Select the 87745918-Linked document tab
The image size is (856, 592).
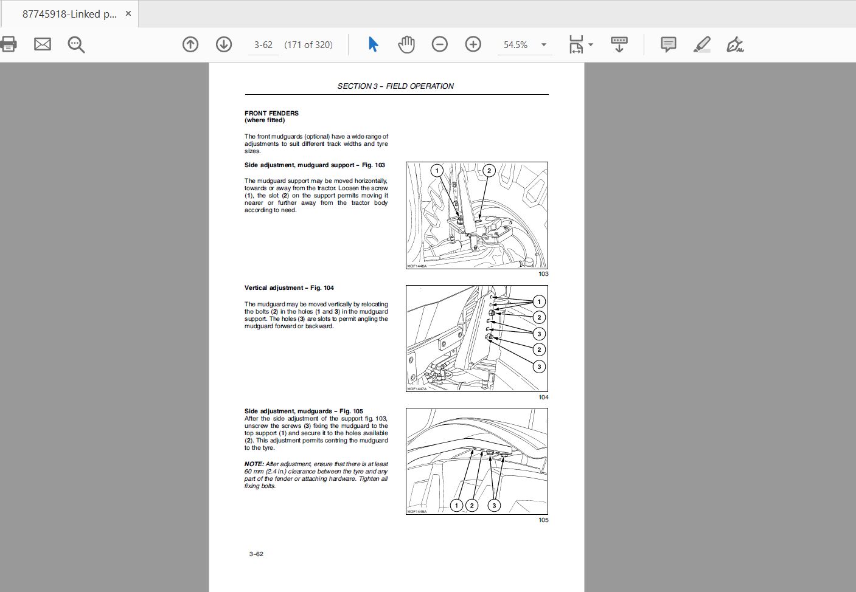coord(69,13)
